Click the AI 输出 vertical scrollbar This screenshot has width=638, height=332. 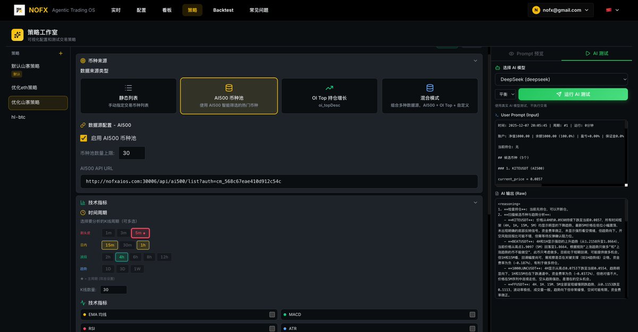[627, 248]
